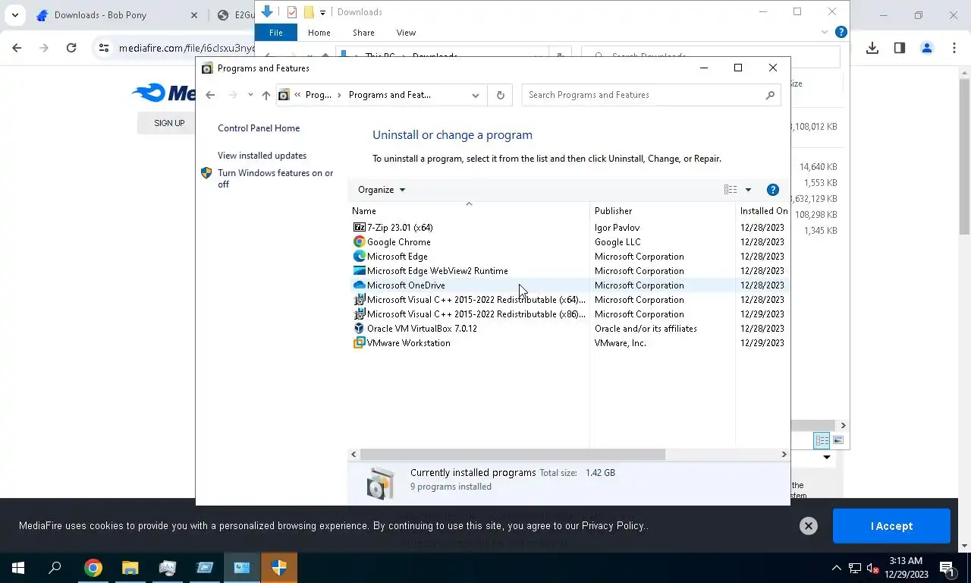Sort programs by the Name column
Screen dimensions: 971x583
click(469, 211)
